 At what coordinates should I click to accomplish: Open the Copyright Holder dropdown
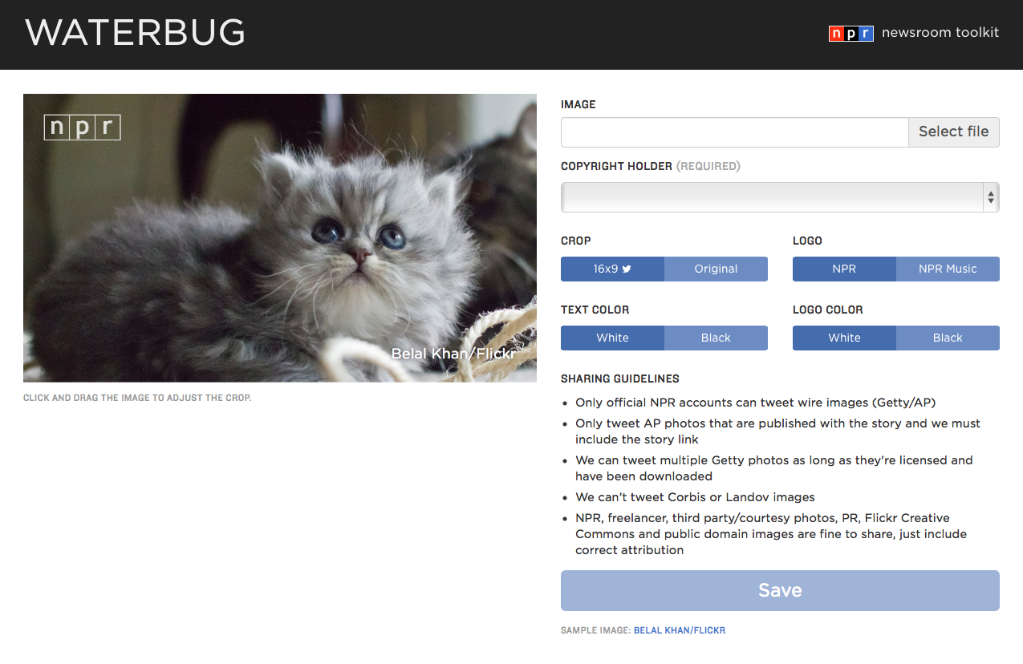[780, 197]
